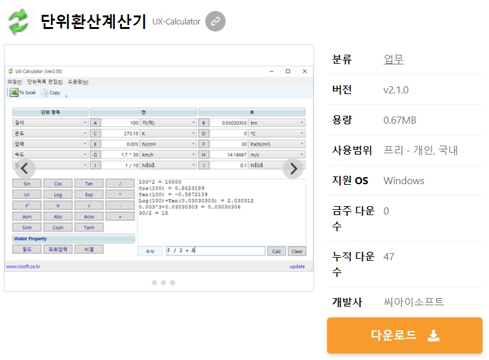Viewport: 489px width, 360px height.
Task: Click the Ln function button
Action: [x=27, y=194]
